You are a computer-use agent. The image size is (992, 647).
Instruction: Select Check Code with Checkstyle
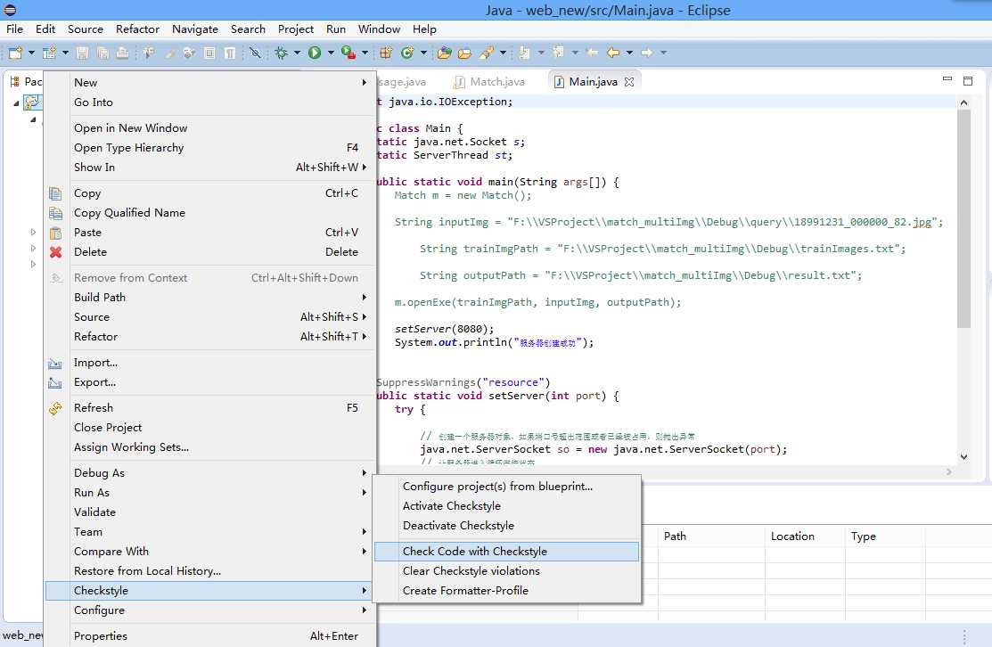point(506,552)
